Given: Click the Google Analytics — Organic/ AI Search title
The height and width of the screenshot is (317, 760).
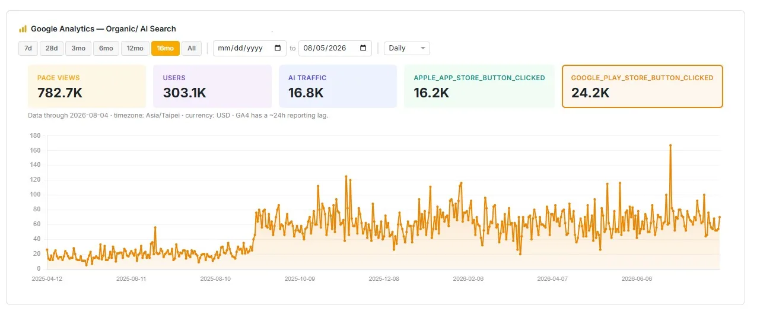Looking at the screenshot, I should 103,28.
